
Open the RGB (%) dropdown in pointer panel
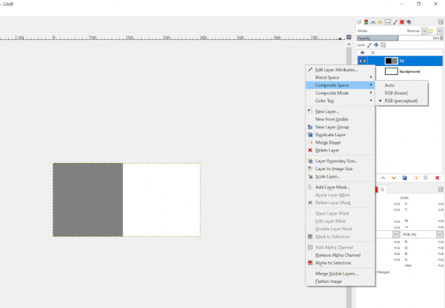click(x=421, y=234)
